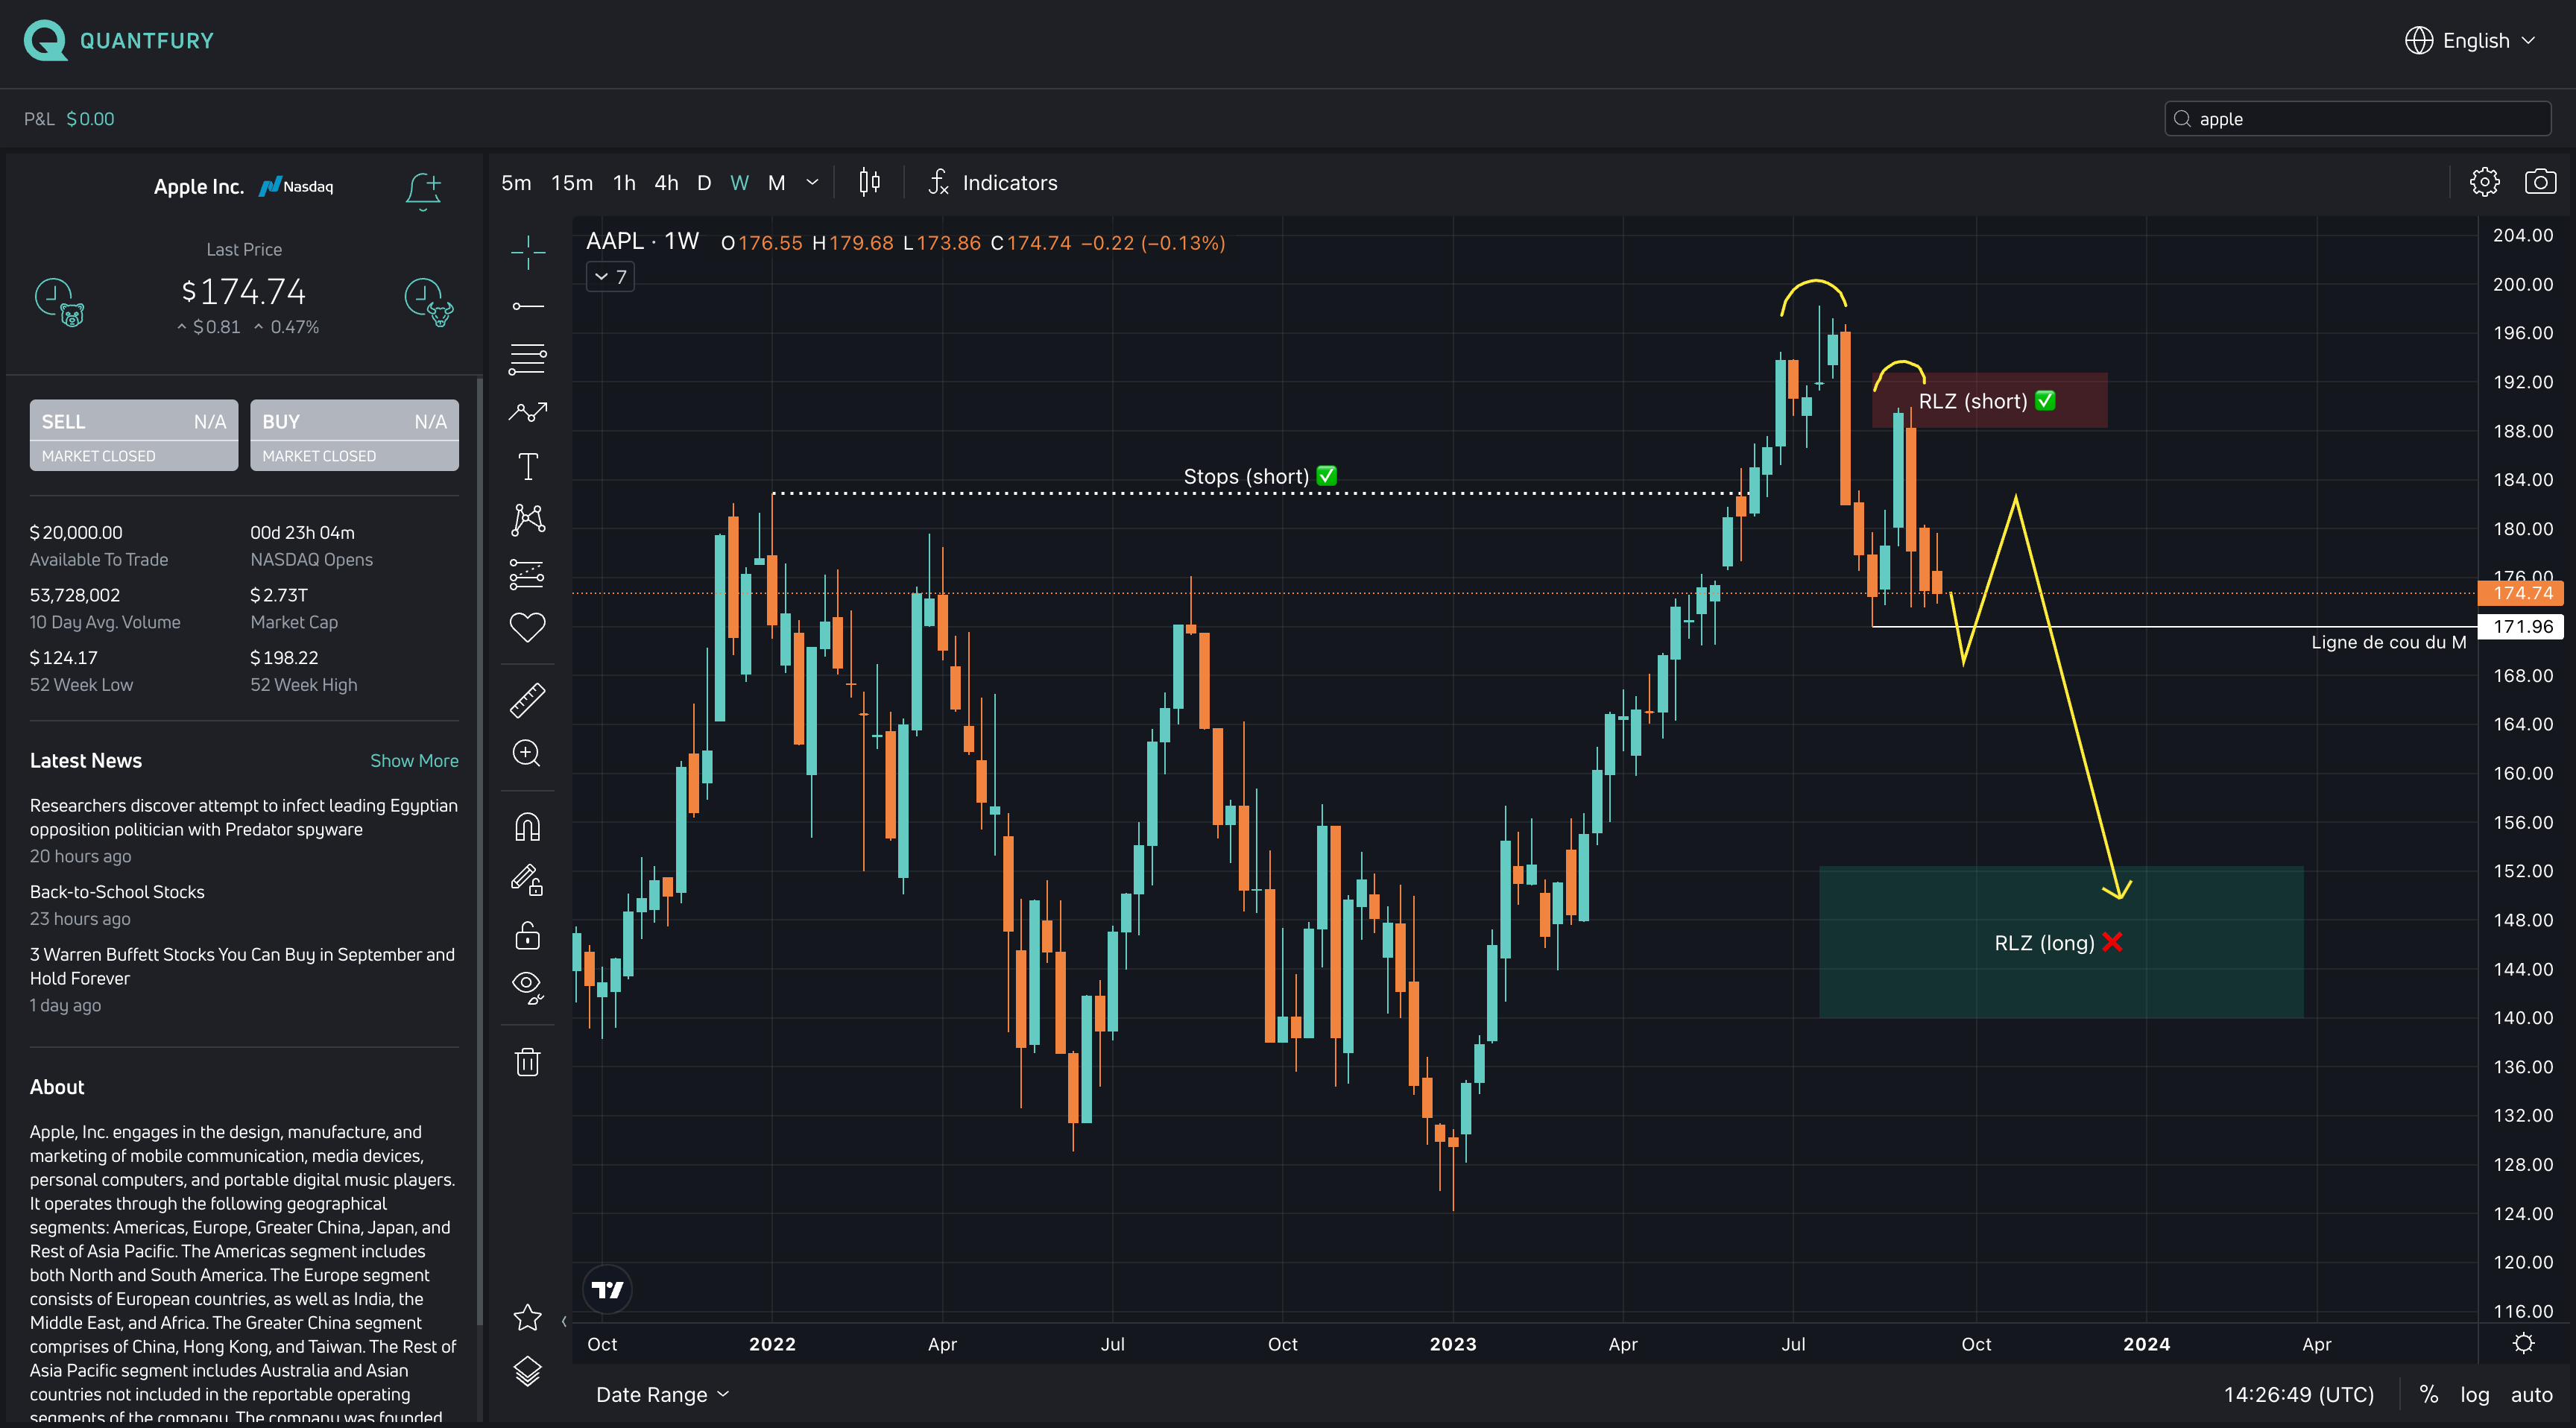This screenshot has width=2576, height=1428.
Task: Click the Ligne de cou du M label
Action: tap(2388, 642)
